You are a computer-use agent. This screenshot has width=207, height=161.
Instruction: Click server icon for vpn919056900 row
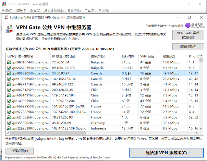pos(9,79)
